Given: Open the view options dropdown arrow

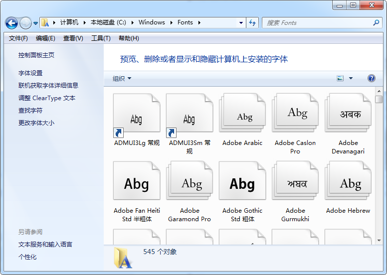Looking at the screenshot, I should [x=351, y=78].
